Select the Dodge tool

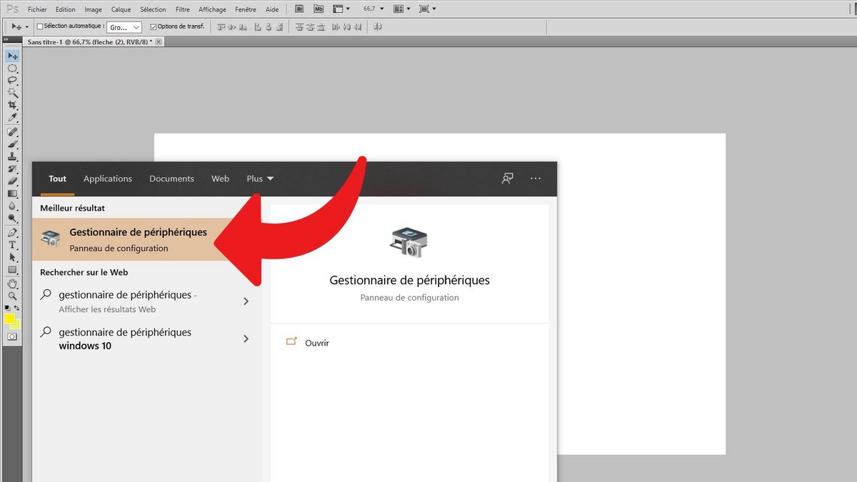click(13, 217)
